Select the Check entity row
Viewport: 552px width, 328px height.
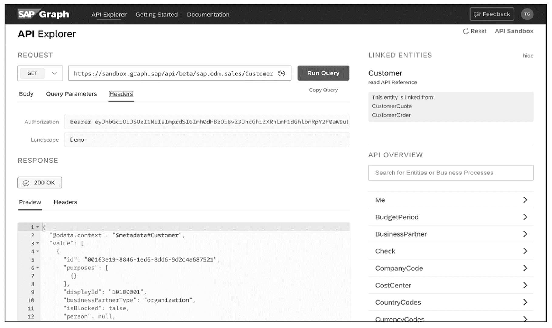tap(451, 251)
